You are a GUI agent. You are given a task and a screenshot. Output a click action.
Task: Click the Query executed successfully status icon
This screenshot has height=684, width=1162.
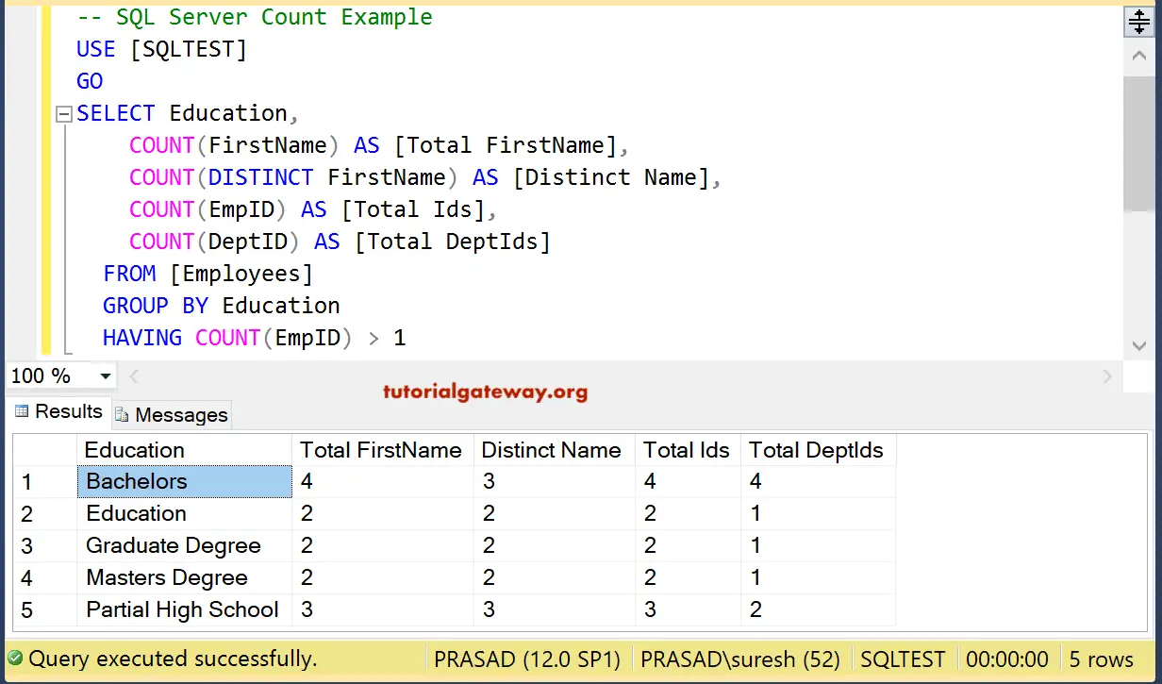click(x=14, y=659)
